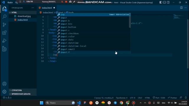The height and width of the screenshot is (106, 189).
Task: Open errors and warnings count in status bar
Action: pos(7,98)
